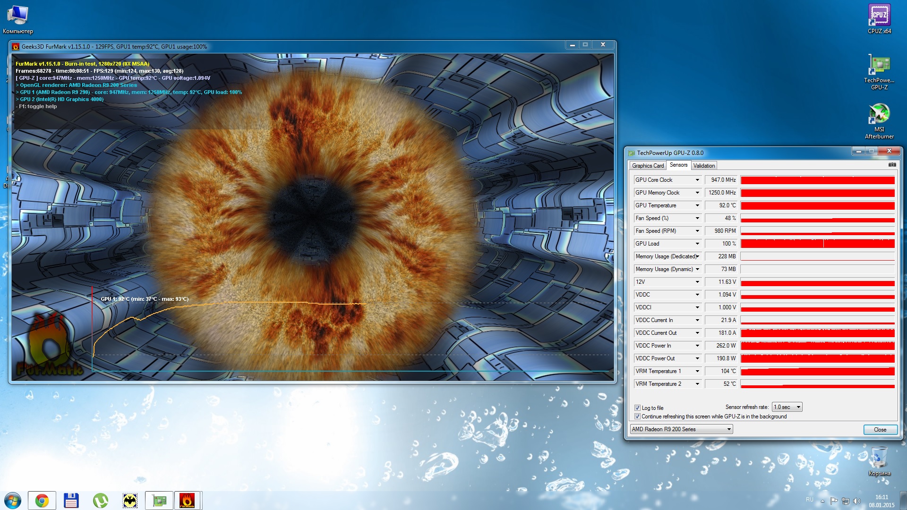This screenshot has height=510, width=907.
Task: Select the FurMark taskbar button
Action: pos(188,501)
